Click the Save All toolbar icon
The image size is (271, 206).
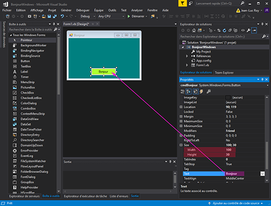point(55,16)
